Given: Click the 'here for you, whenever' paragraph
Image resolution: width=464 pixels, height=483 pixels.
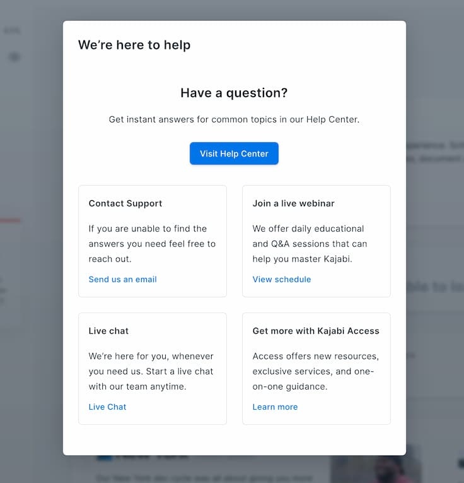Looking at the screenshot, I should pyautogui.click(x=151, y=371).
